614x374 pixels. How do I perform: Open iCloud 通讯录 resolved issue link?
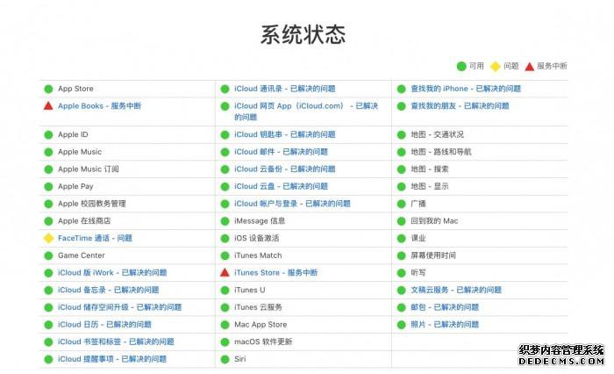tap(285, 89)
